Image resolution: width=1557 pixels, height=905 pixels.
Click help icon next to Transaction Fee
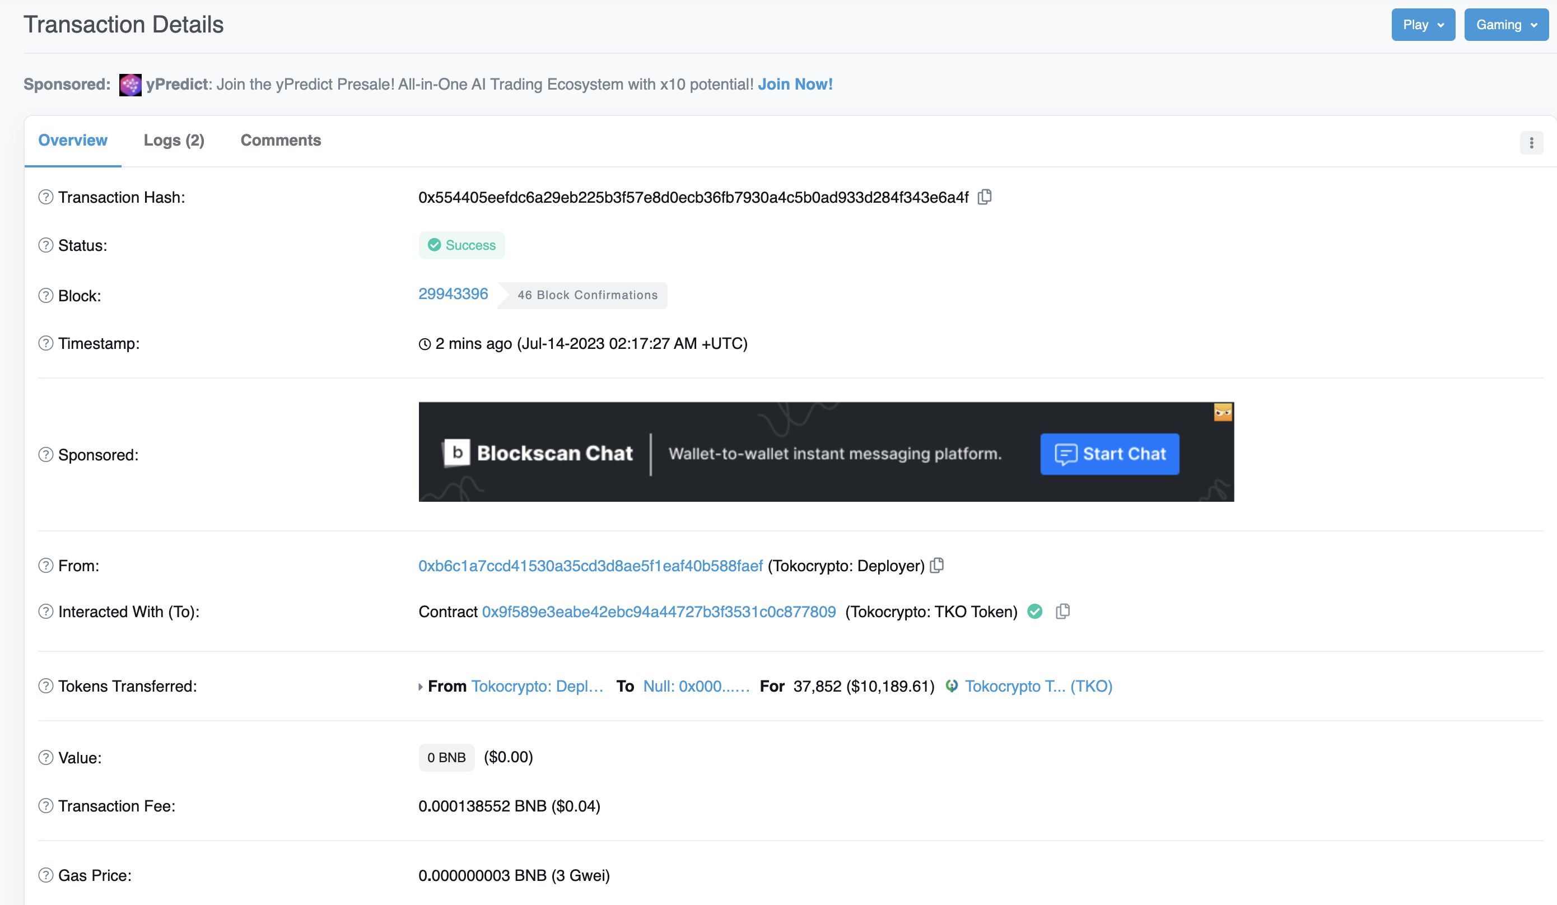tap(46, 805)
